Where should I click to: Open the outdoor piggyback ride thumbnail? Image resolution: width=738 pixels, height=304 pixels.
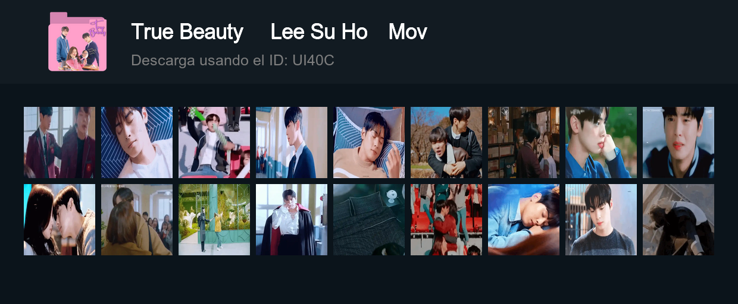pyautogui.click(x=446, y=142)
